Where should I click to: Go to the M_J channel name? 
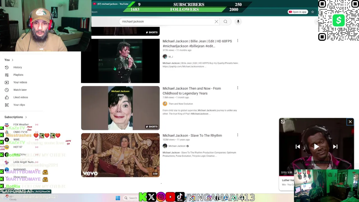pyautogui.click(x=171, y=57)
